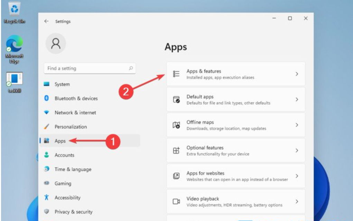
Task: Click the Find a setting search box
Action: coord(86,68)
